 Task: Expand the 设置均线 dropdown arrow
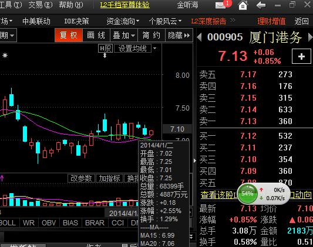pos(154,49)
